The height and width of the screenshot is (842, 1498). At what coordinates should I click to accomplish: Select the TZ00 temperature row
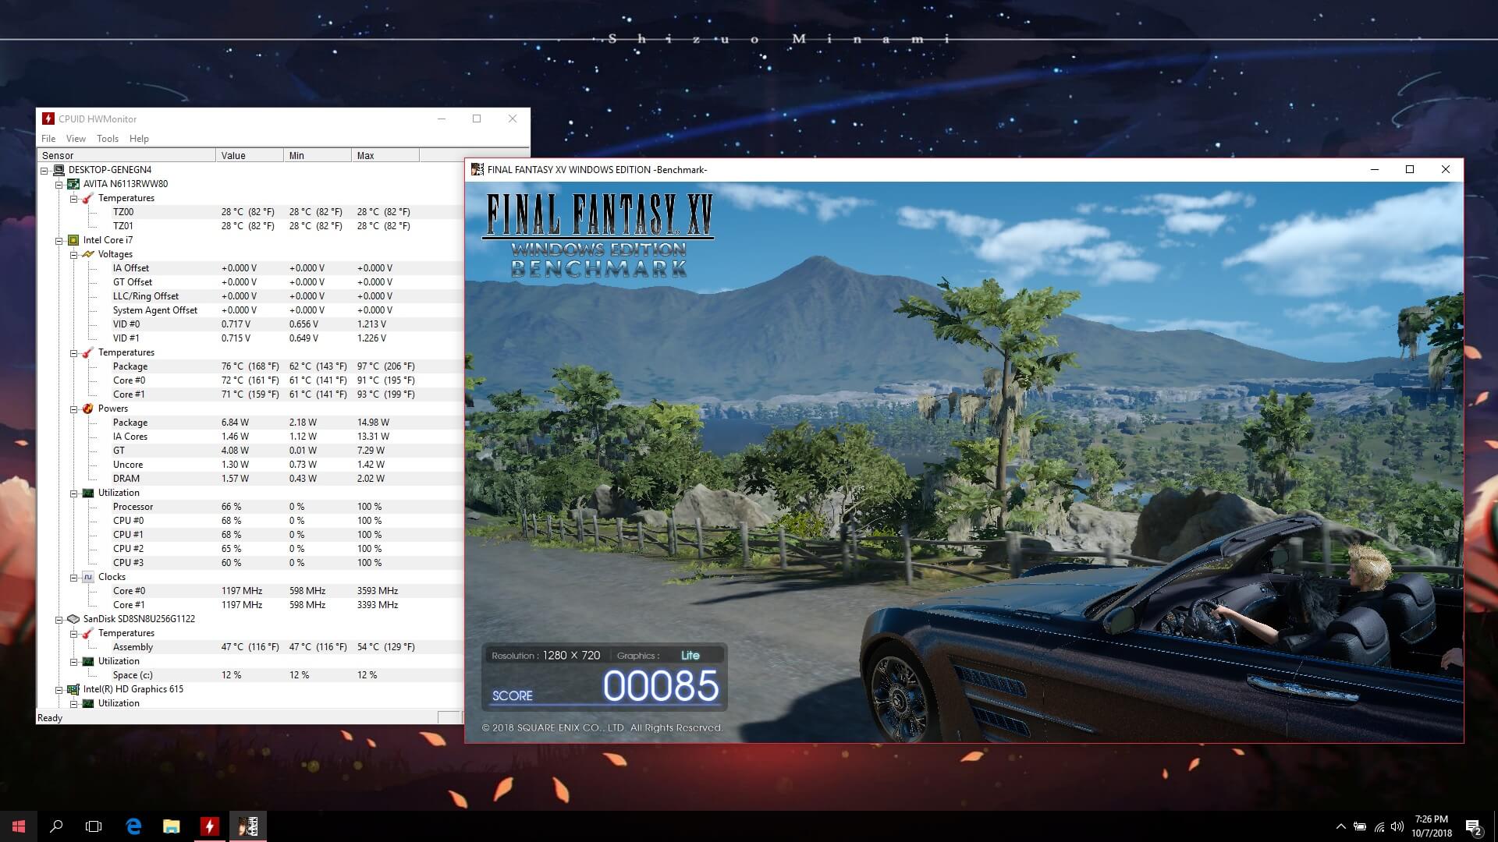(250, 212)
